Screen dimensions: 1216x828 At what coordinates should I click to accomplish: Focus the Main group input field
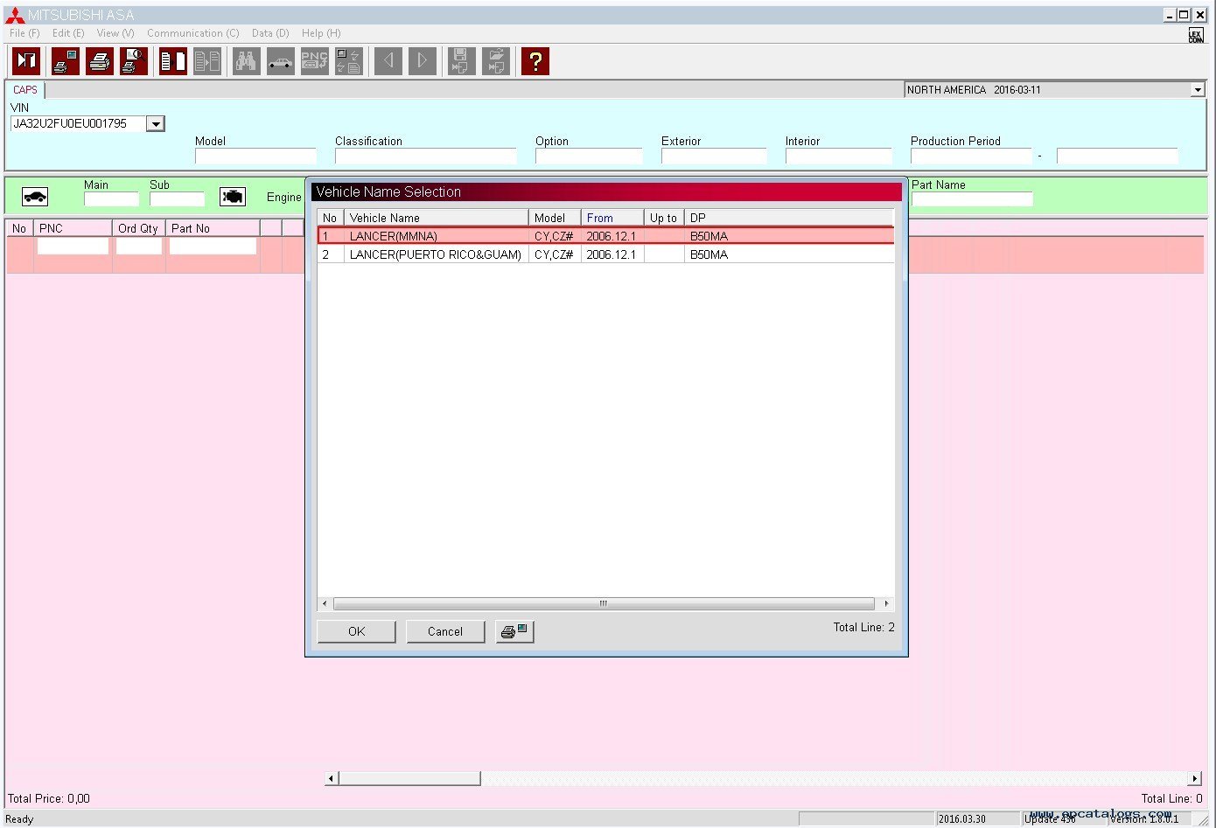pyautogui.click(x=111, y=199)
